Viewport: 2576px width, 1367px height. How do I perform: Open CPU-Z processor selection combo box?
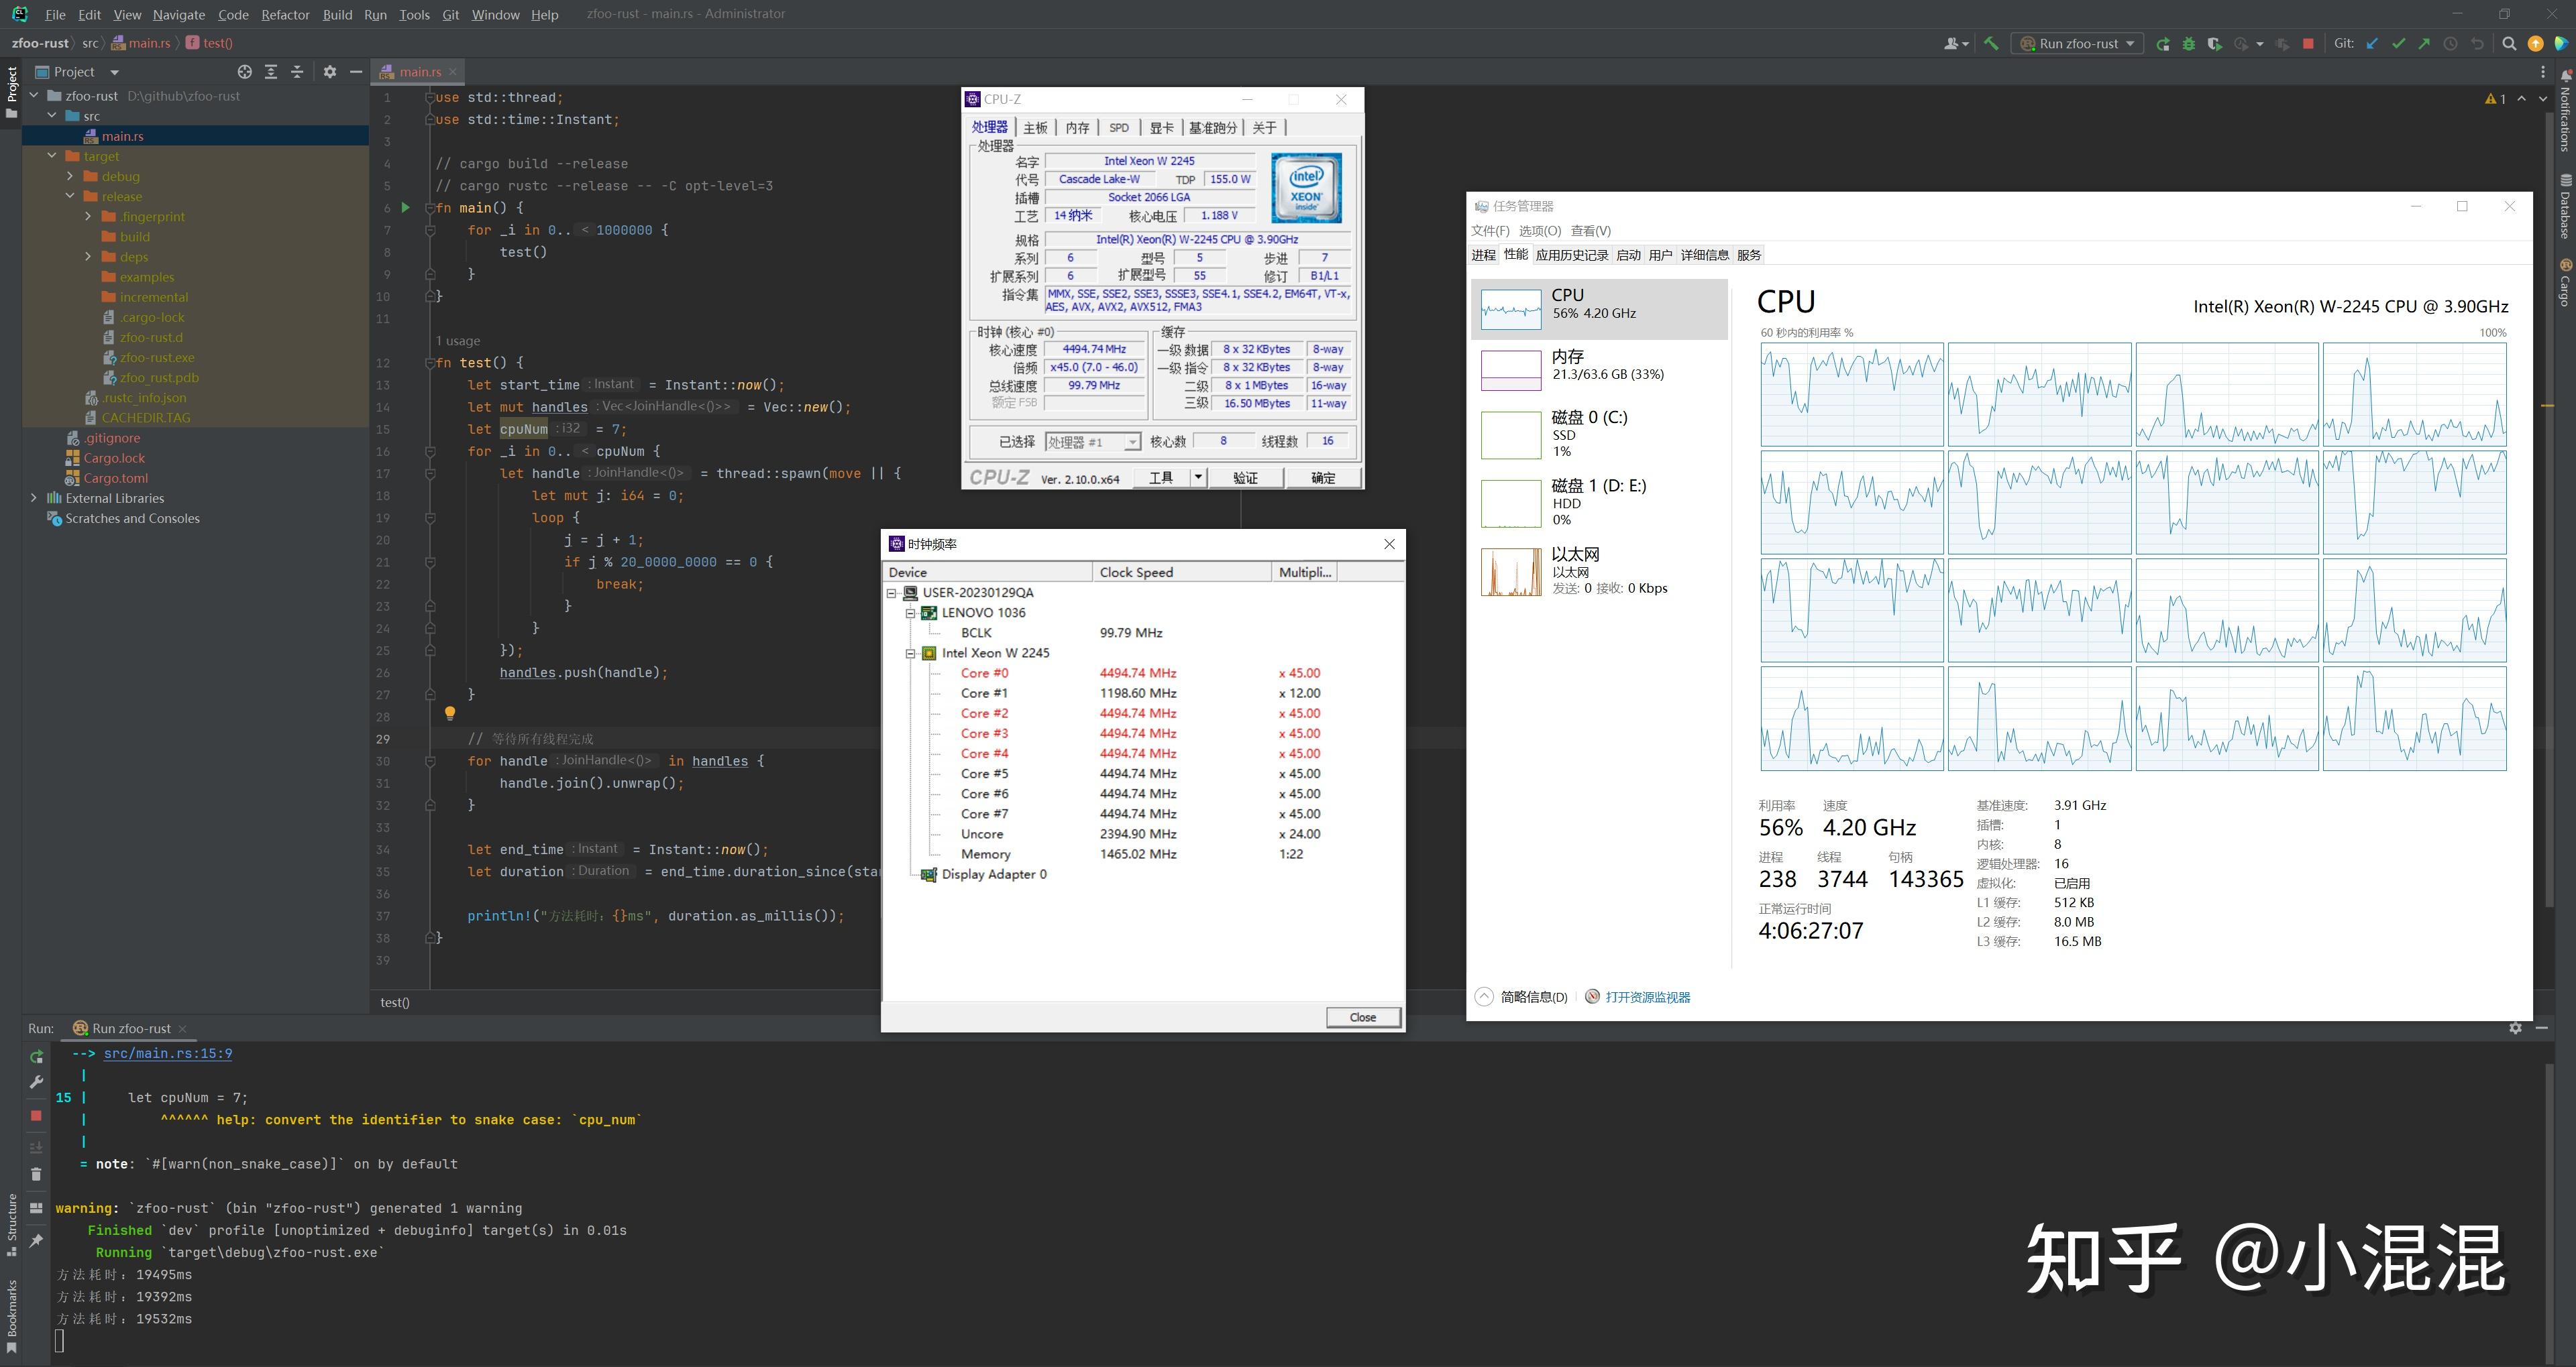click(1092, 442)
